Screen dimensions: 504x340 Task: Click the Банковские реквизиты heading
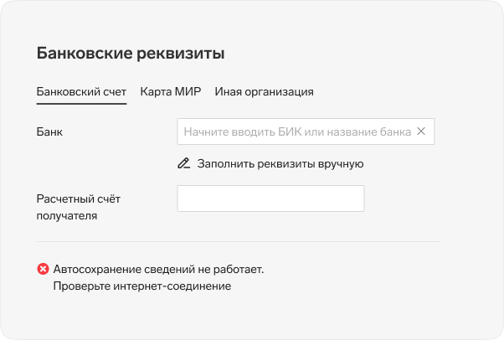pyautogui.click(x=131, y=54)
